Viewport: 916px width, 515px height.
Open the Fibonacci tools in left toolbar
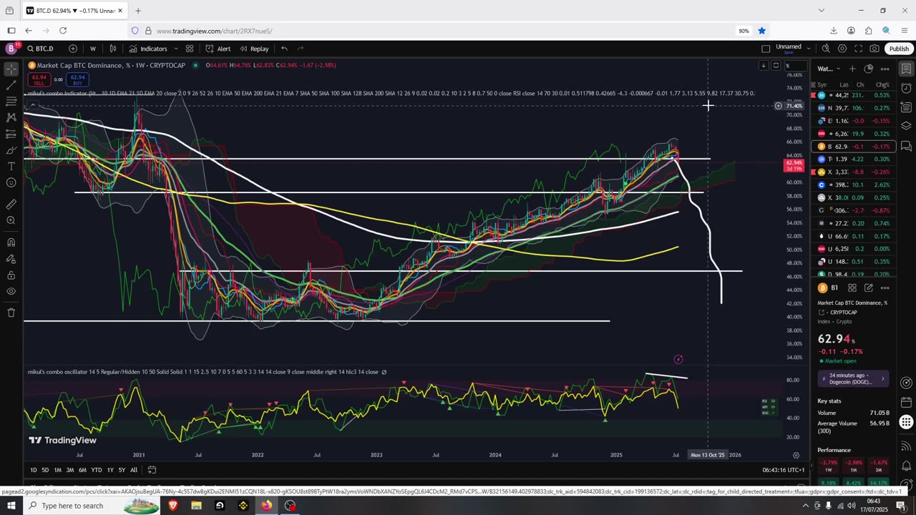pyautogui.click(x=11, y=102)
